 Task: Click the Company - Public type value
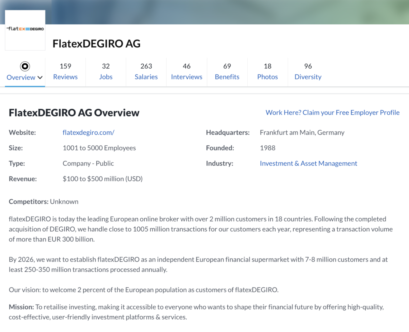tap(88, 163)
